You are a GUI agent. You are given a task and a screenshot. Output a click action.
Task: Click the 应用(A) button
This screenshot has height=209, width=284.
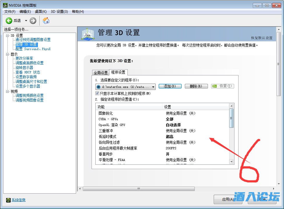228,199
